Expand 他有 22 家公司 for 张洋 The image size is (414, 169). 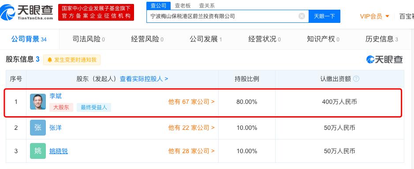pyautogui.click(x=191, y=128)
